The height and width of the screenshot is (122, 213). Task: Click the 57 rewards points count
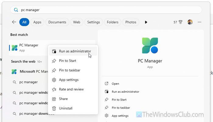click(175, 22)
